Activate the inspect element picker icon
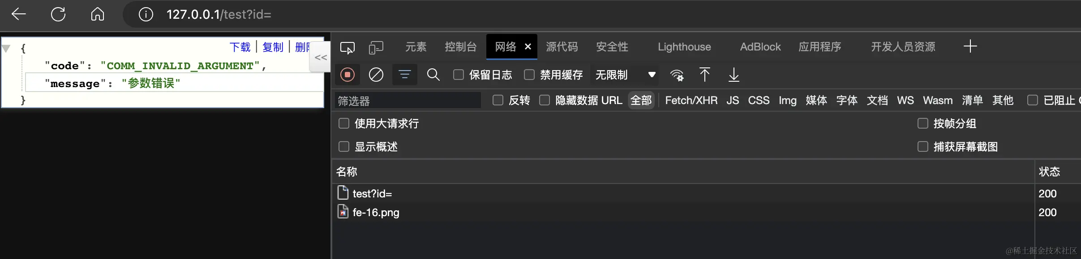The image size is (1081, 259). [347, 47]
